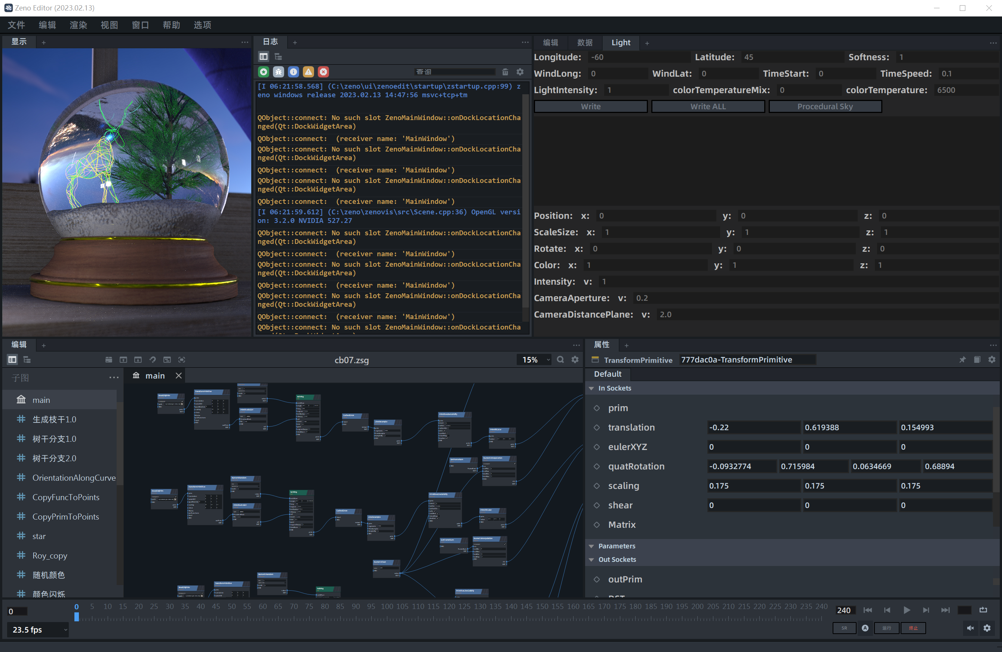Click the 运行 run button

click(x=886, y=628)
